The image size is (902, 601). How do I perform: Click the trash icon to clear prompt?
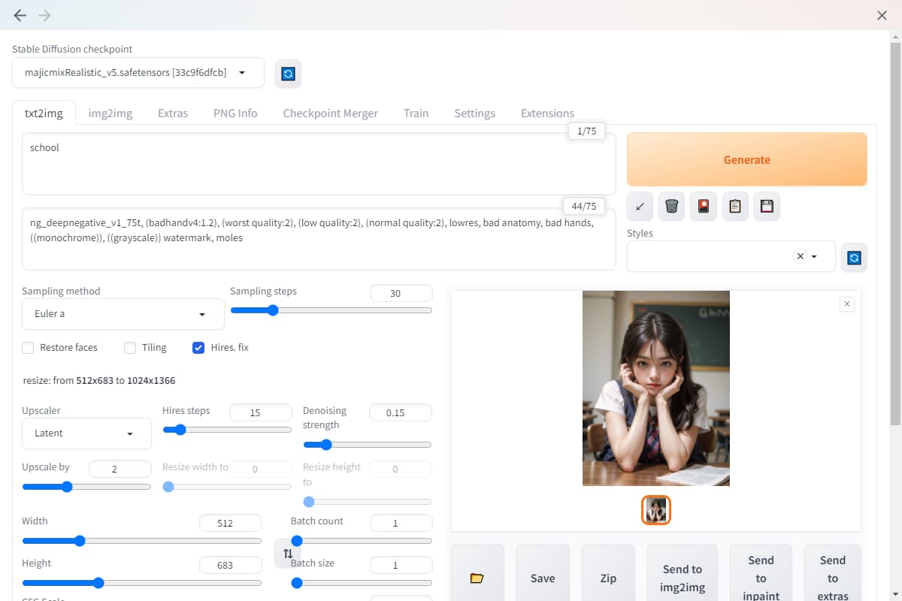tap(672, 206)
